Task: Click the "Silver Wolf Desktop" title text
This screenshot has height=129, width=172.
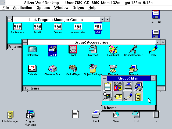Action: (41, 3)
